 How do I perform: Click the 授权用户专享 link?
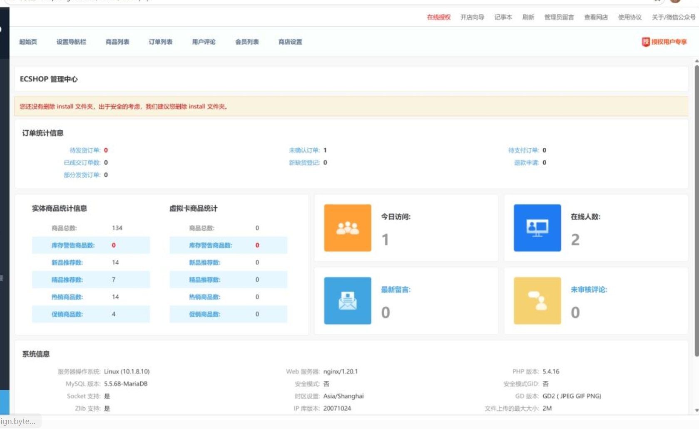tap(669, 42)
